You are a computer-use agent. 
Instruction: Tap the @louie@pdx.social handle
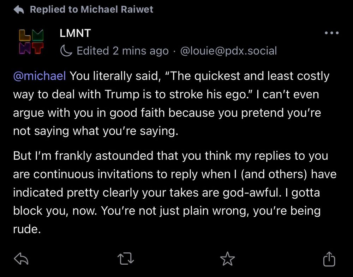coord(228,51)
